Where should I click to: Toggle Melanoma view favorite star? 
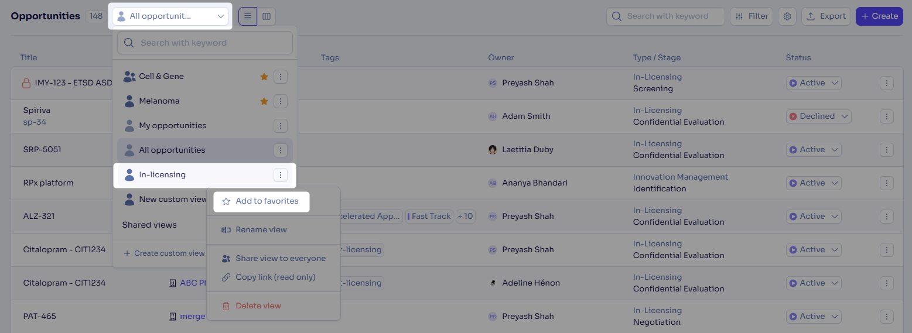pyautogui.click(x=264, y=101)
